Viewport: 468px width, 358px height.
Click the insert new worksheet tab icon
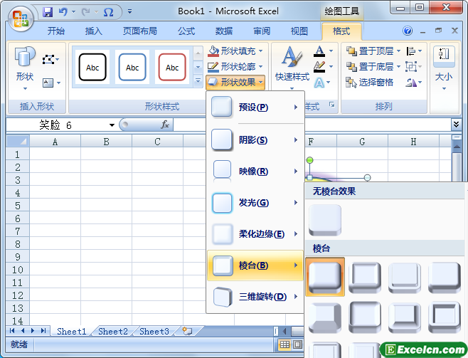tap(187, 331)
